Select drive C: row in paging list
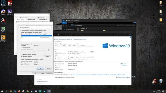 point(37,36)
